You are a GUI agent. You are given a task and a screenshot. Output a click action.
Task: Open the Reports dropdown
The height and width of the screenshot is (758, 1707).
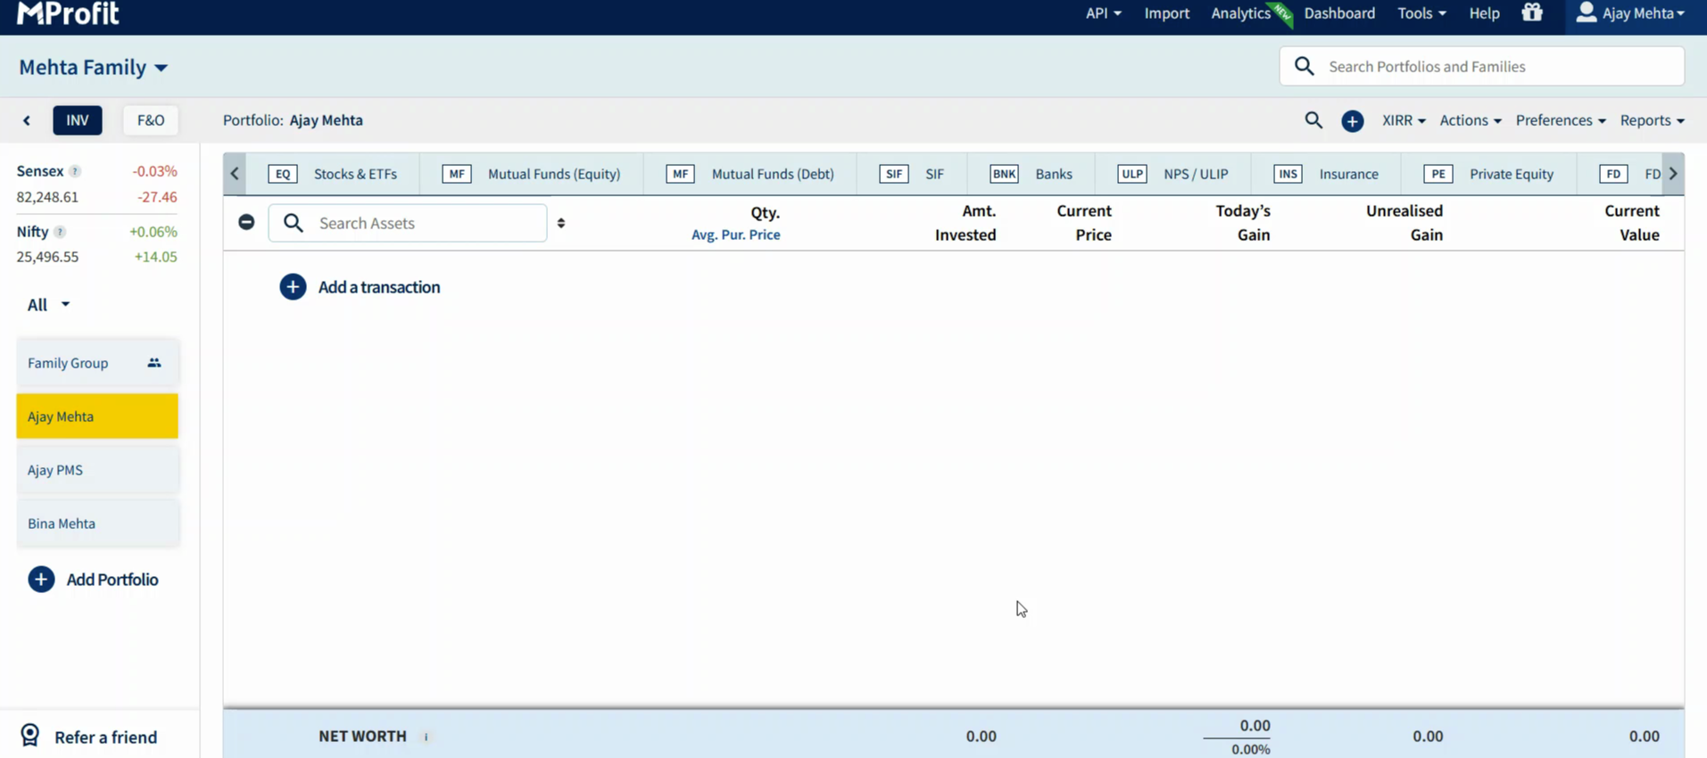point(1653,120)
